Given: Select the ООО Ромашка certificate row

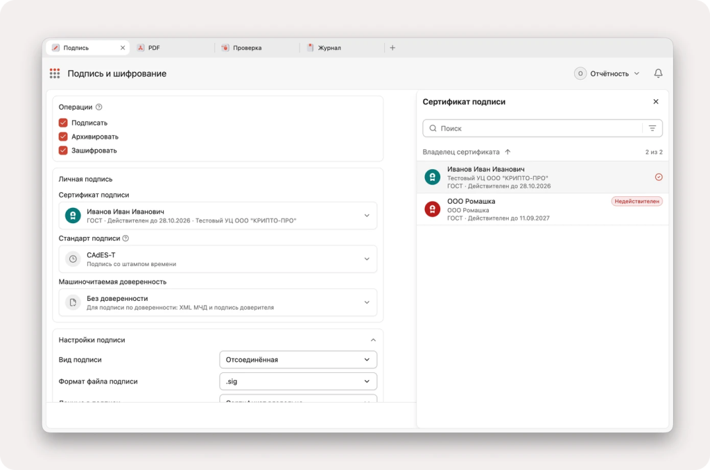Looking at the screenshot, I should click(x=542, y=209).
